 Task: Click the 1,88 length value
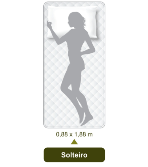pyautogui.click(x=80, y=134)
